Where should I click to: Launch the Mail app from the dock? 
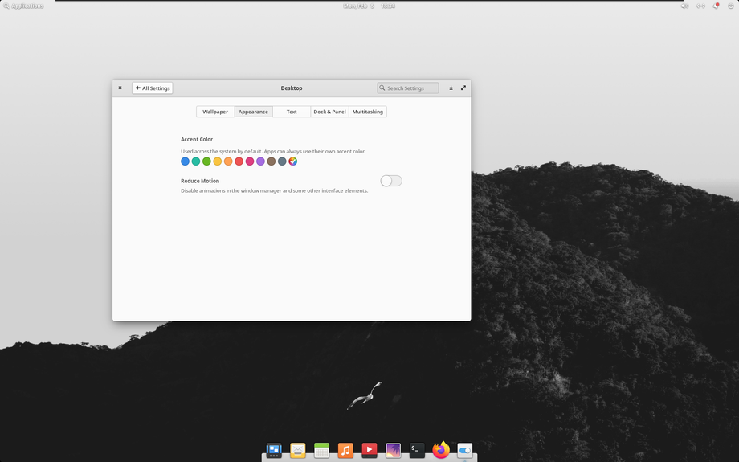point(298,450)
